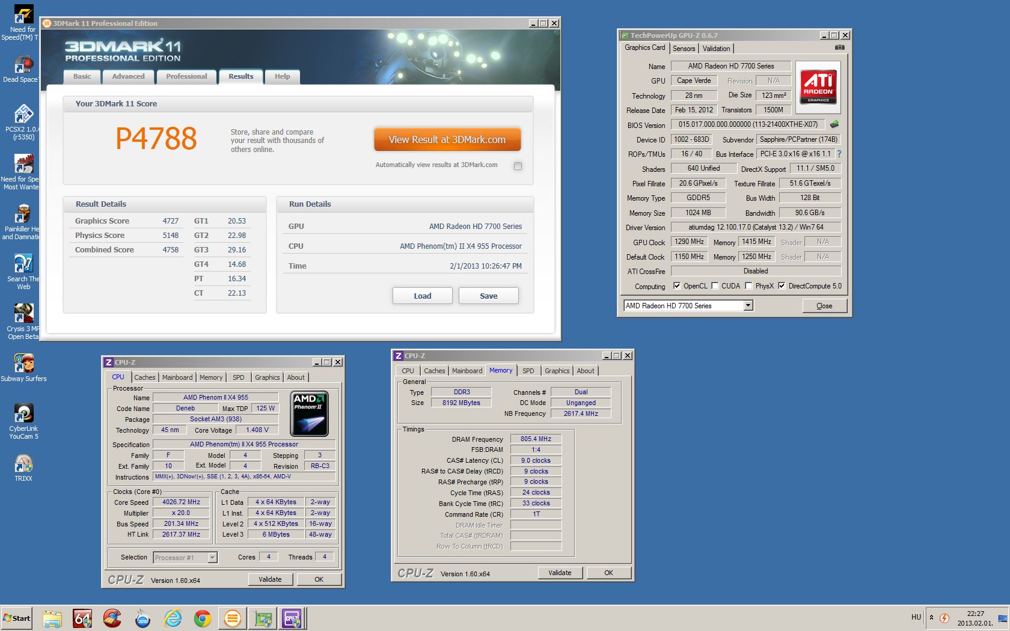Open Windows Explorer from the taskbar
The width and height of the screenshot is (1010, 631).
pyautogui.click(x=52, y=618)
